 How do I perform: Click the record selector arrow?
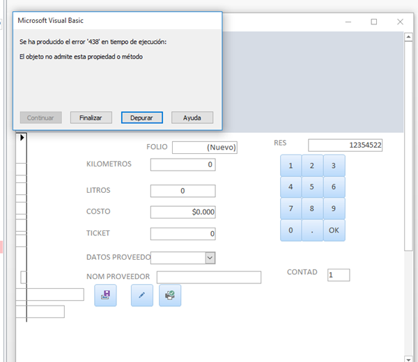[22, 137]
